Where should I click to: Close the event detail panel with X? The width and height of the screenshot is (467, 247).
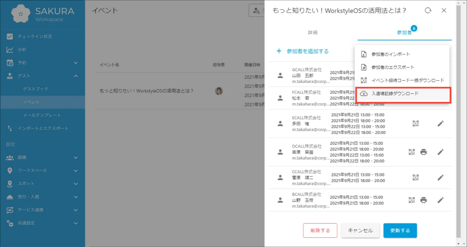(x=444, y=10)
